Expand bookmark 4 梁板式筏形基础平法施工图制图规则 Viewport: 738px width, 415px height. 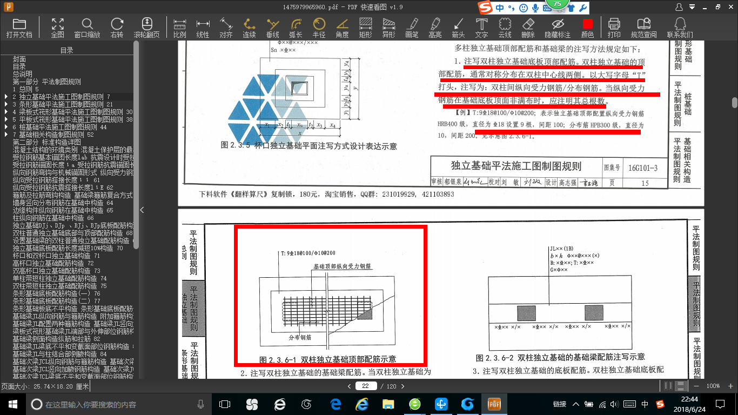6,111
